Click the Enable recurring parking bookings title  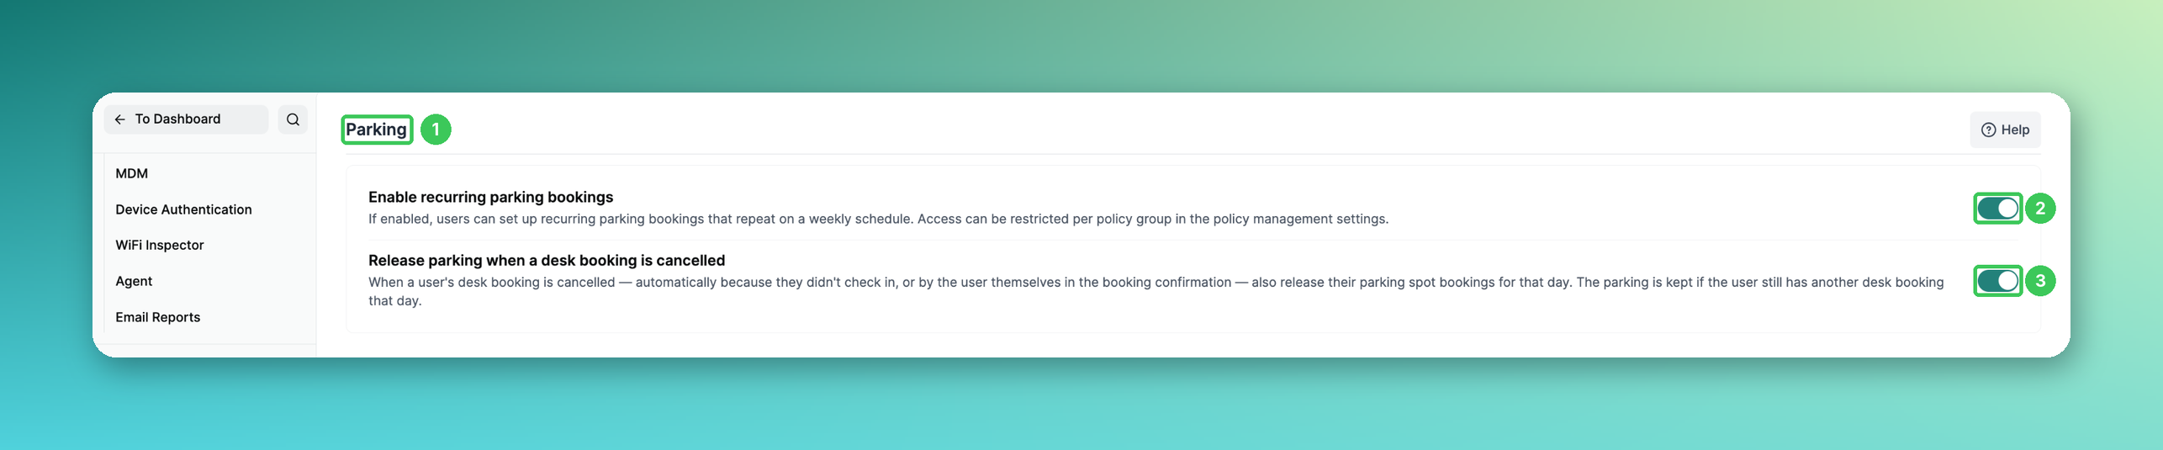point(490,197)
